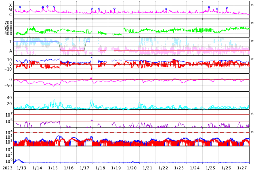Click the highest flare marker, just before 1/15
Viewport: 256px width, 171px height.
pyautogui.click(x=47, y=6)
